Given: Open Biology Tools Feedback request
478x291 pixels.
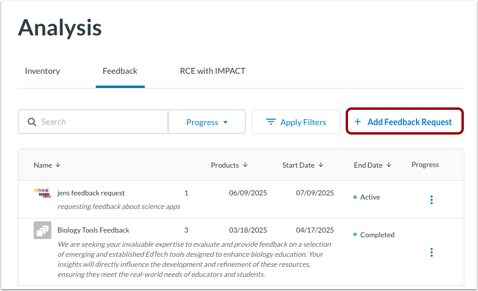Looking at the screenshot, I should (x=93, y=230).
